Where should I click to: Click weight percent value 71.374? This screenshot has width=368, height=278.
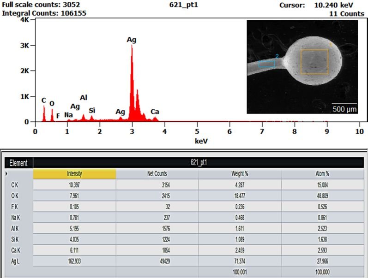click(x=240, y=261)
